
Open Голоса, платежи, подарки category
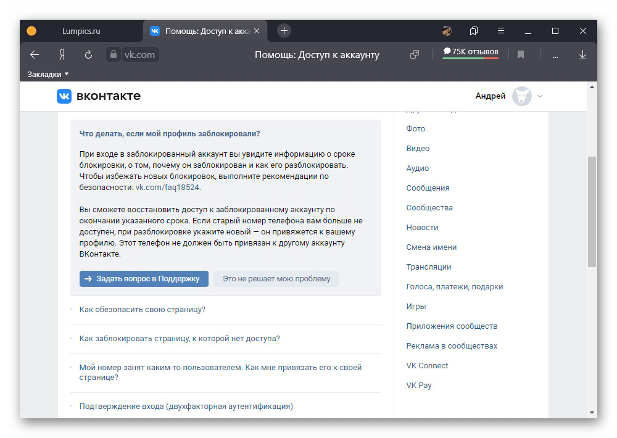455,287
